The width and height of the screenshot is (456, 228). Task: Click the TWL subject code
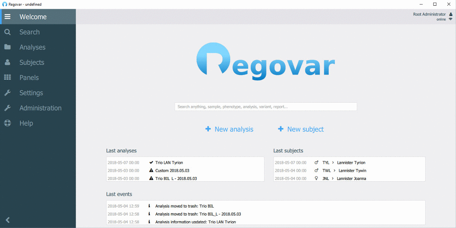point(326,171)
